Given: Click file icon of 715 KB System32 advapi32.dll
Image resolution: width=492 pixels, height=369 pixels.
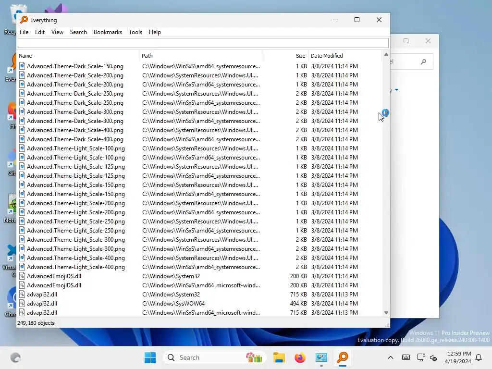Looking at the screenshot, I should click(22, 294).
